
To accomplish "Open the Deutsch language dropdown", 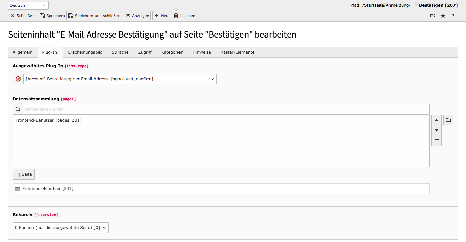I will click(28, 5).
